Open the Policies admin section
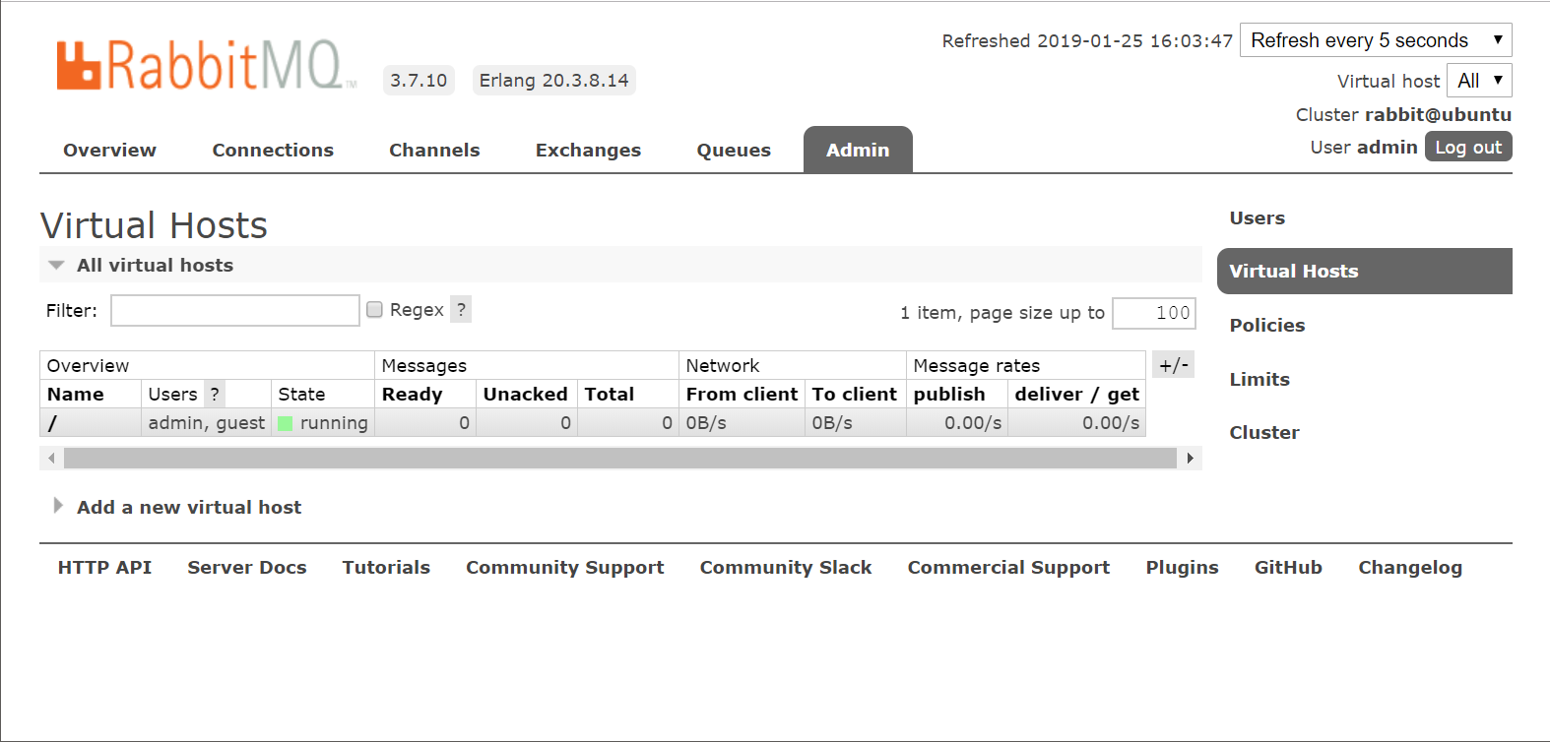 1266,326
